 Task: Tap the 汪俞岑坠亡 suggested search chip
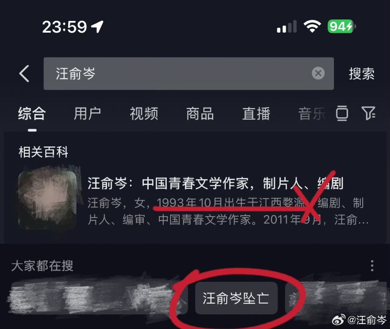click(x=236, y=298)
